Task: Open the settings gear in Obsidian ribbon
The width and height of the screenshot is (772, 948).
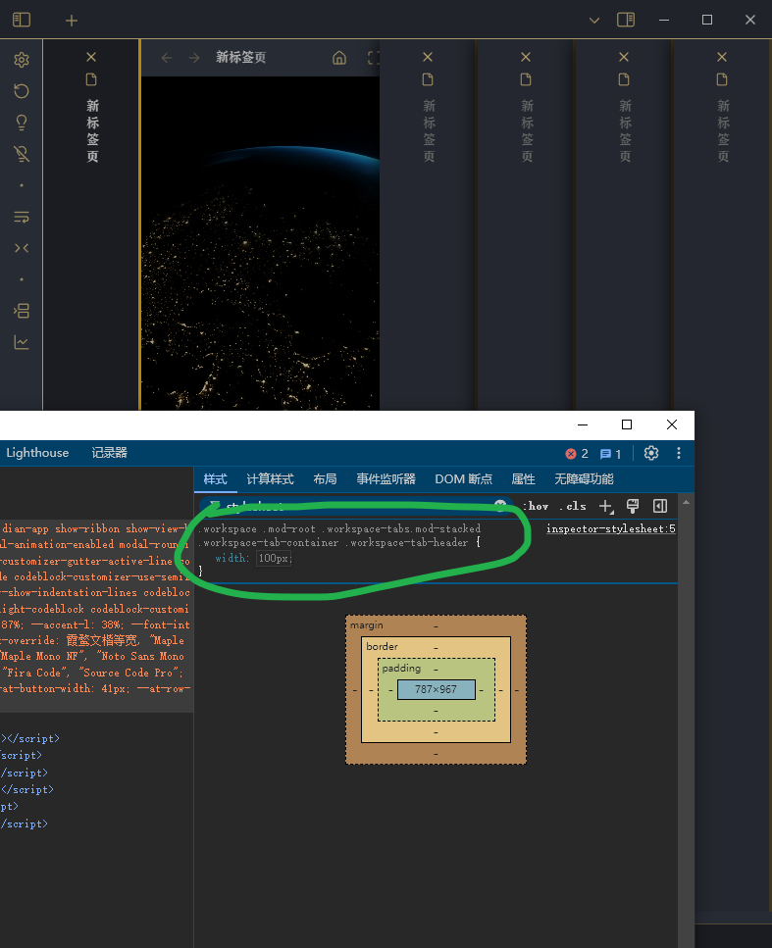Action: pyautogui.click(x=22, y=60)
